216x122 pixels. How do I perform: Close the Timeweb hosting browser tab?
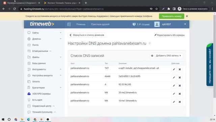[x=79, y=3]
